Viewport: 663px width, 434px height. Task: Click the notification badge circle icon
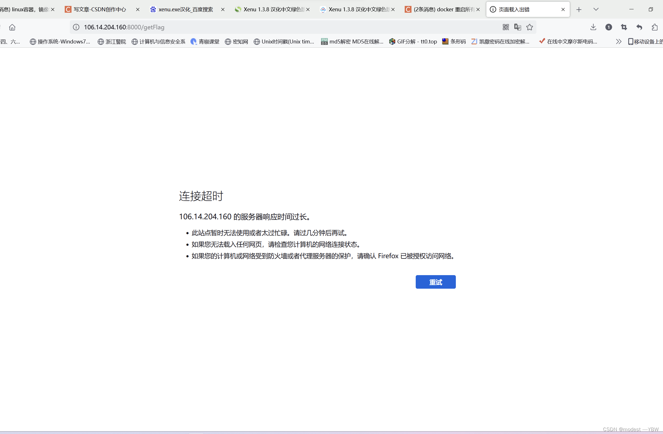coord(609,27)
